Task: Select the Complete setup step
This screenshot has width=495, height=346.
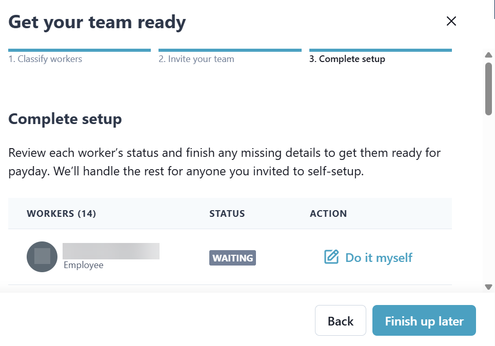Action: click(347, 59)
